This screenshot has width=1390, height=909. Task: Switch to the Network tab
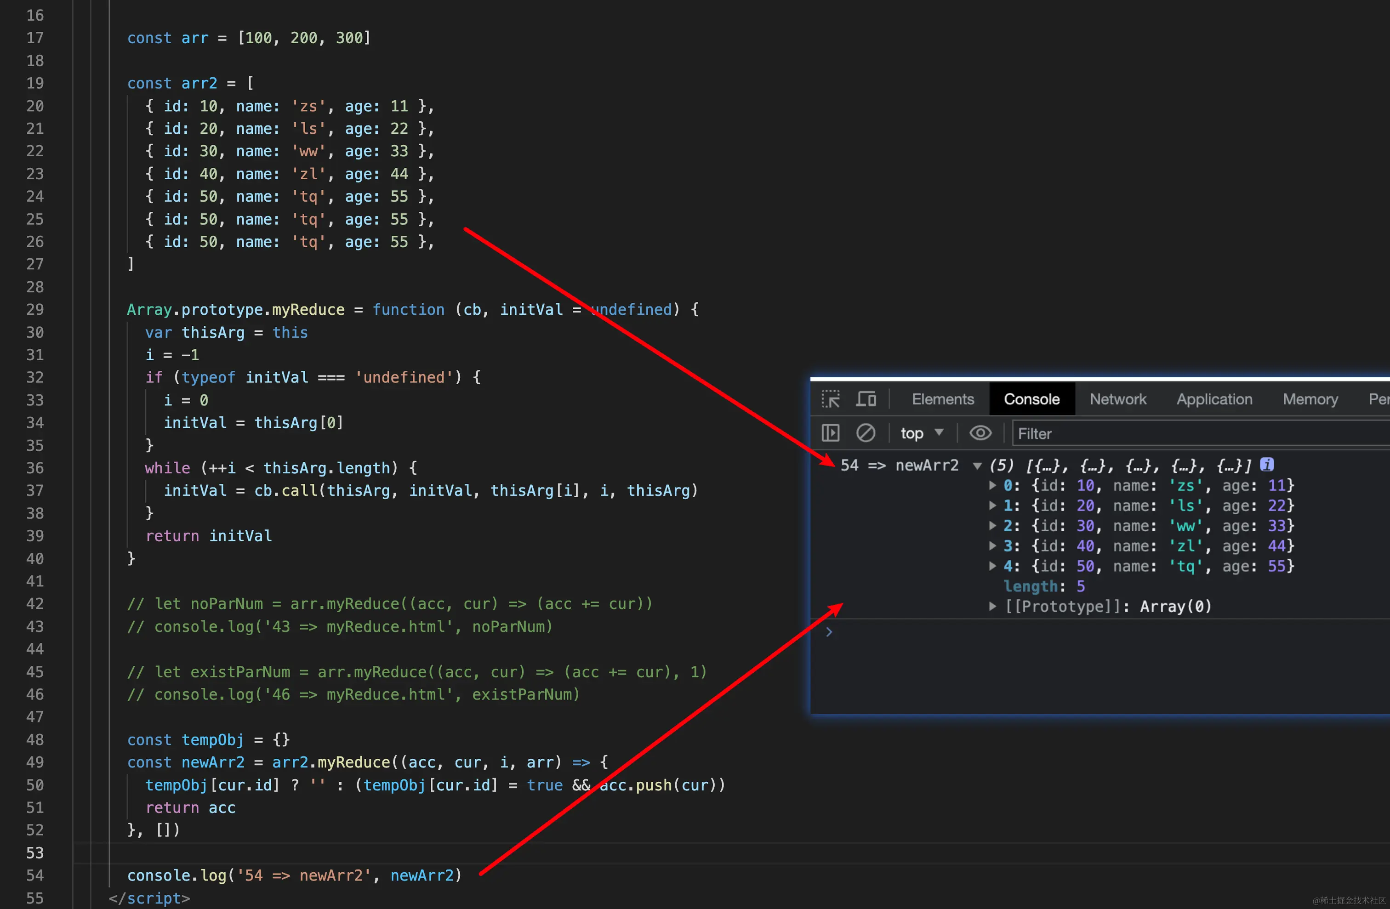[x=1118, y=399]
